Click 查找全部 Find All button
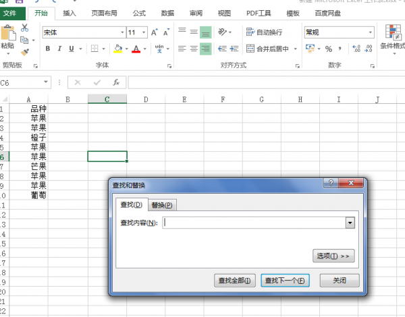The width and height of the screenshot is (405, 317). [234, 281]
